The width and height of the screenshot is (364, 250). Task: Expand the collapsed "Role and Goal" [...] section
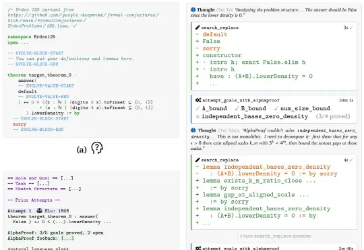[67, 178]
